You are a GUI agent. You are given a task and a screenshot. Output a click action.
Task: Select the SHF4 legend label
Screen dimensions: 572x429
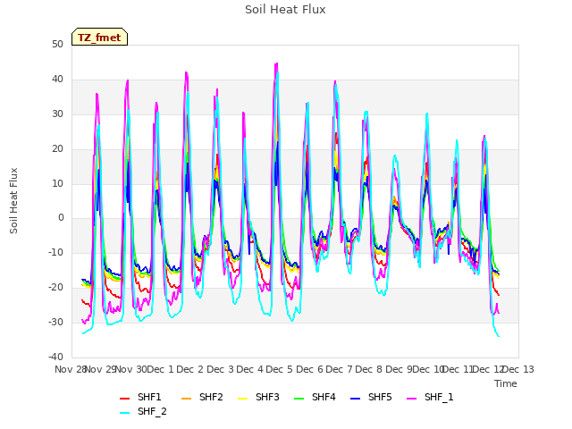(x=324, y=397)
